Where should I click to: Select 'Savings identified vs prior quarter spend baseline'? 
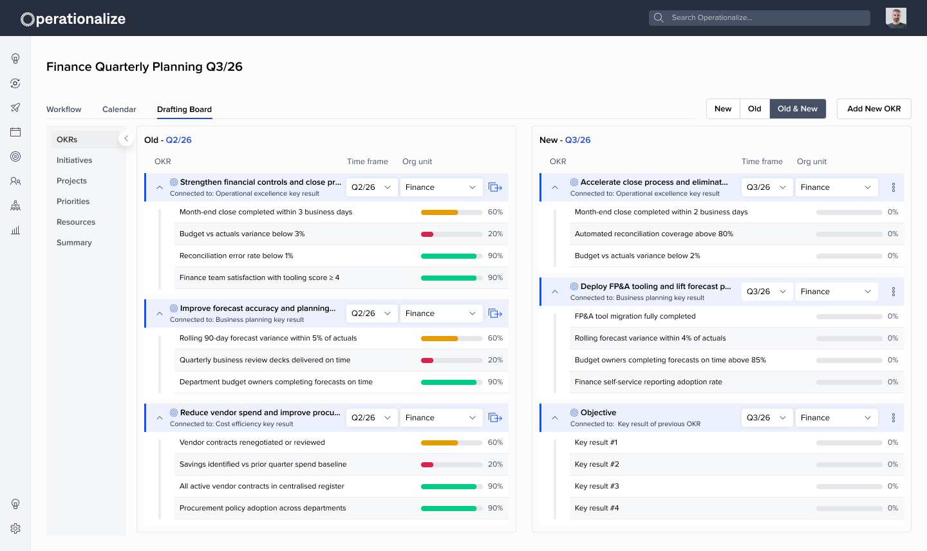pyautogui.click(x=341, y=464)
